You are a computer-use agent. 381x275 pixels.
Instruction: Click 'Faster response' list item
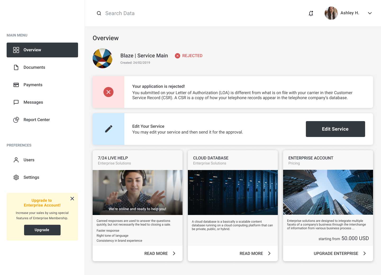point(108,231)
